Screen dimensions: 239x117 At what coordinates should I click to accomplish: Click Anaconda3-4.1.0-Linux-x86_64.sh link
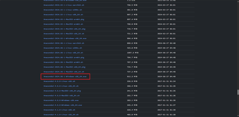click(61, 115)
